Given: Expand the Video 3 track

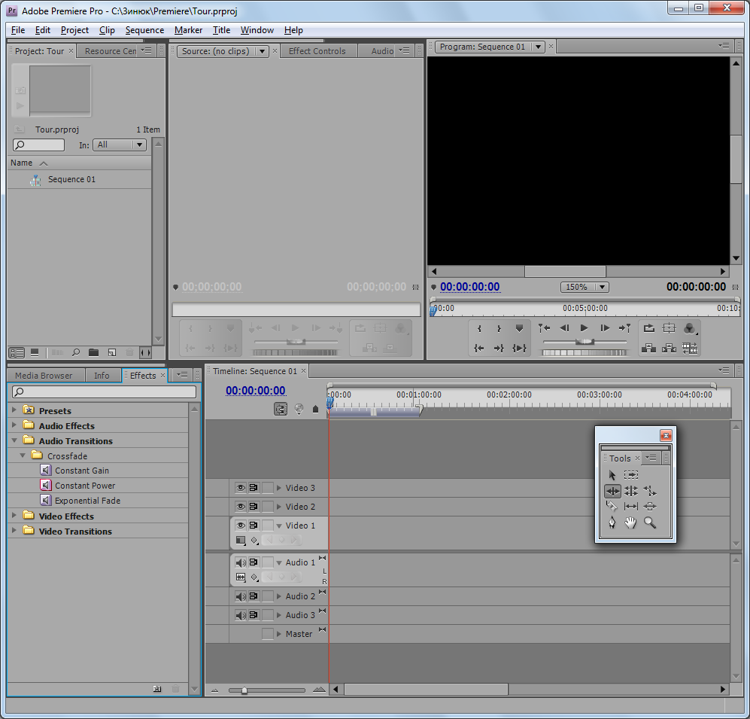Looking at the screenshot, I should pos(279,488).
